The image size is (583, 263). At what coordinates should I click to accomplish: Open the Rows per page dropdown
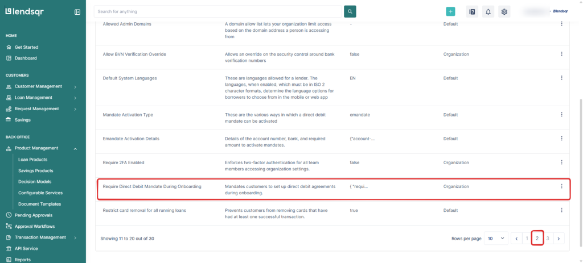click(x=496, y=239)
